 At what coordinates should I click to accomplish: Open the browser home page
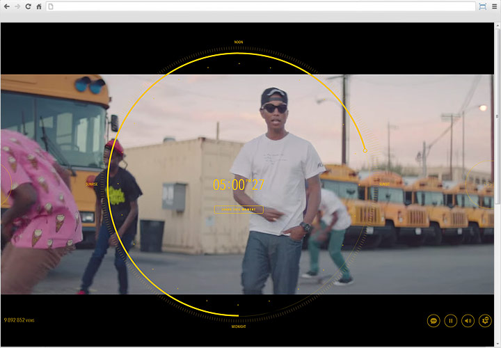pos(39,6)
